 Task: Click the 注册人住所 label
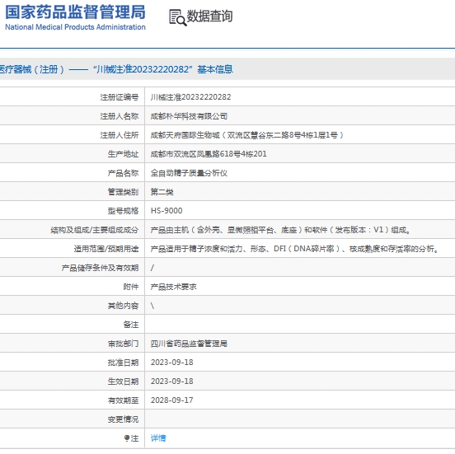pos(120,135)
